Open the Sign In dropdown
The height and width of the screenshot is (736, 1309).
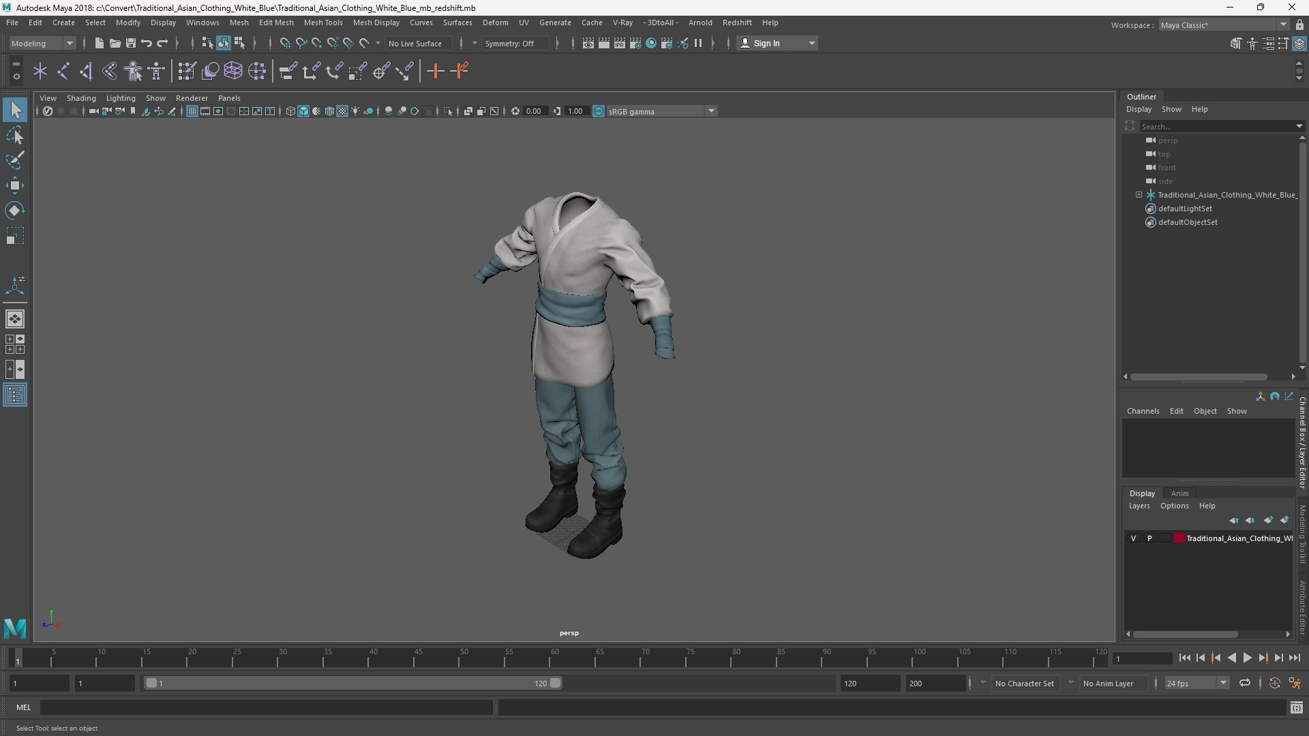(x=778, y=43)
